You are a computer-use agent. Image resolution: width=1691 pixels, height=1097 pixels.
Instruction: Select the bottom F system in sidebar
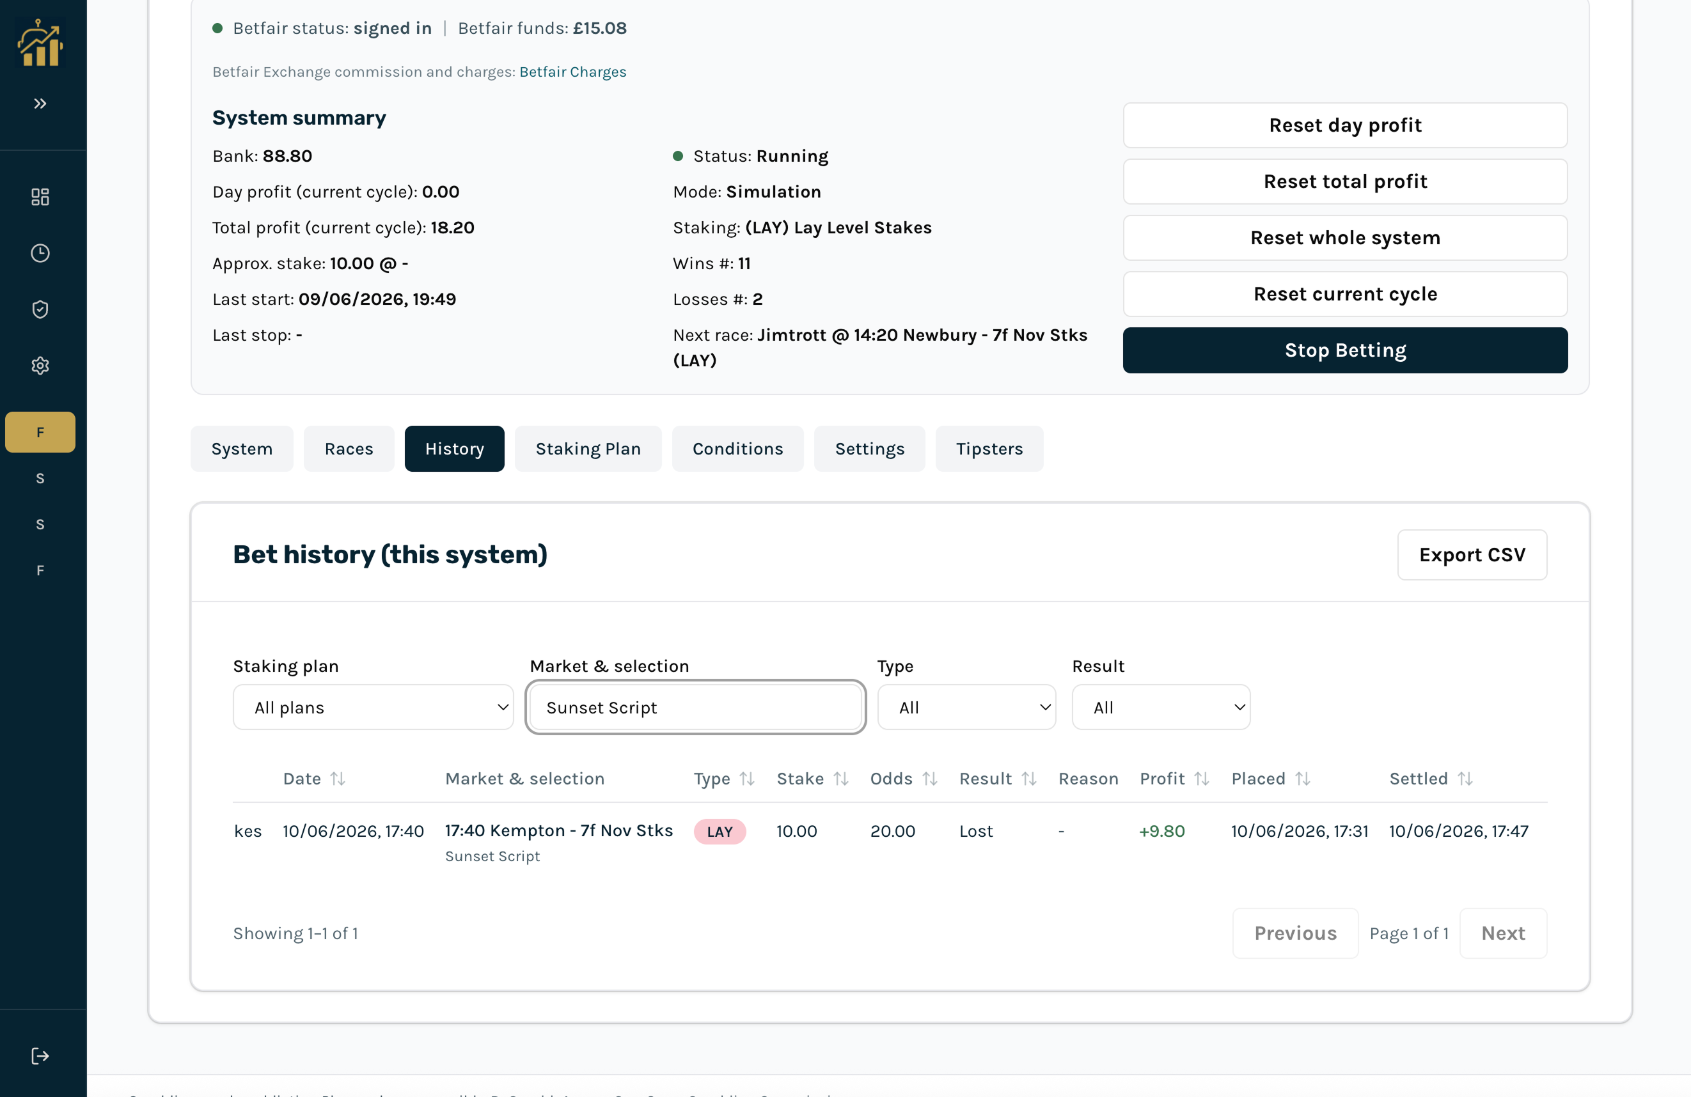click(40, 571)
